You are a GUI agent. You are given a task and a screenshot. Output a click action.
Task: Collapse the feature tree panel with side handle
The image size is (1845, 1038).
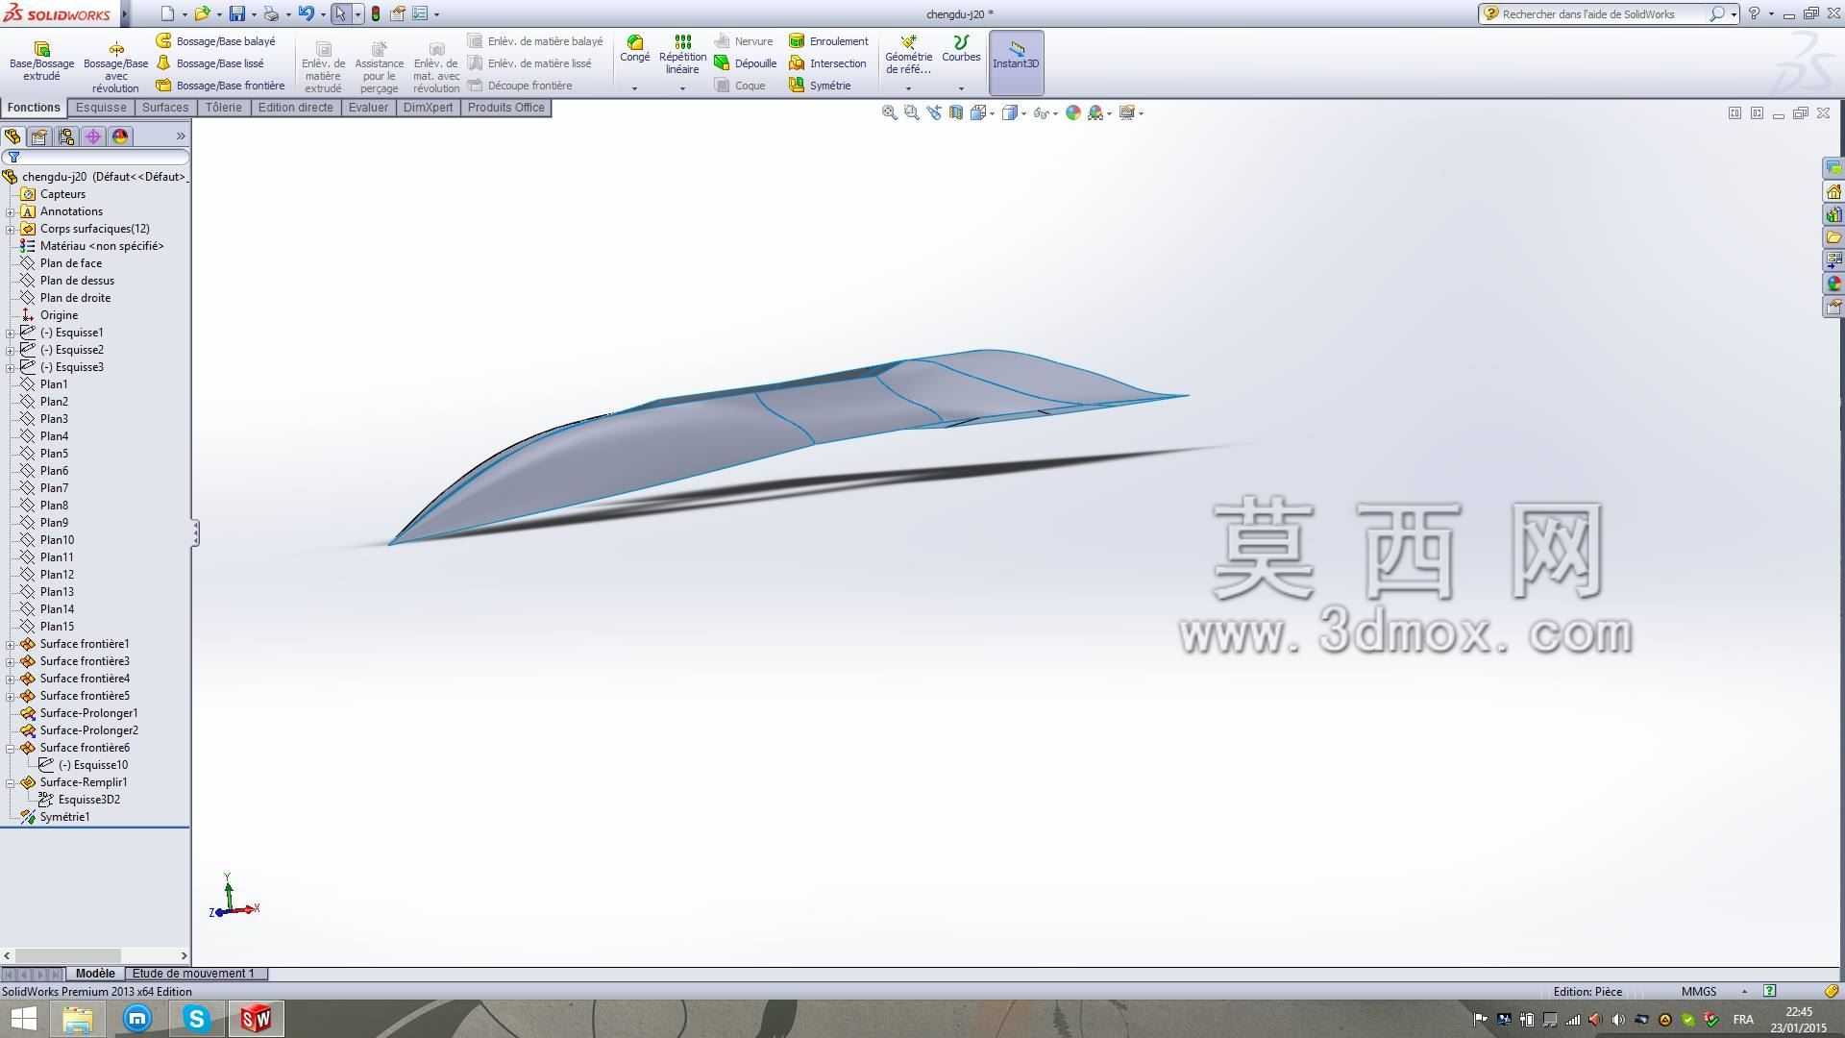pos(195,532)
